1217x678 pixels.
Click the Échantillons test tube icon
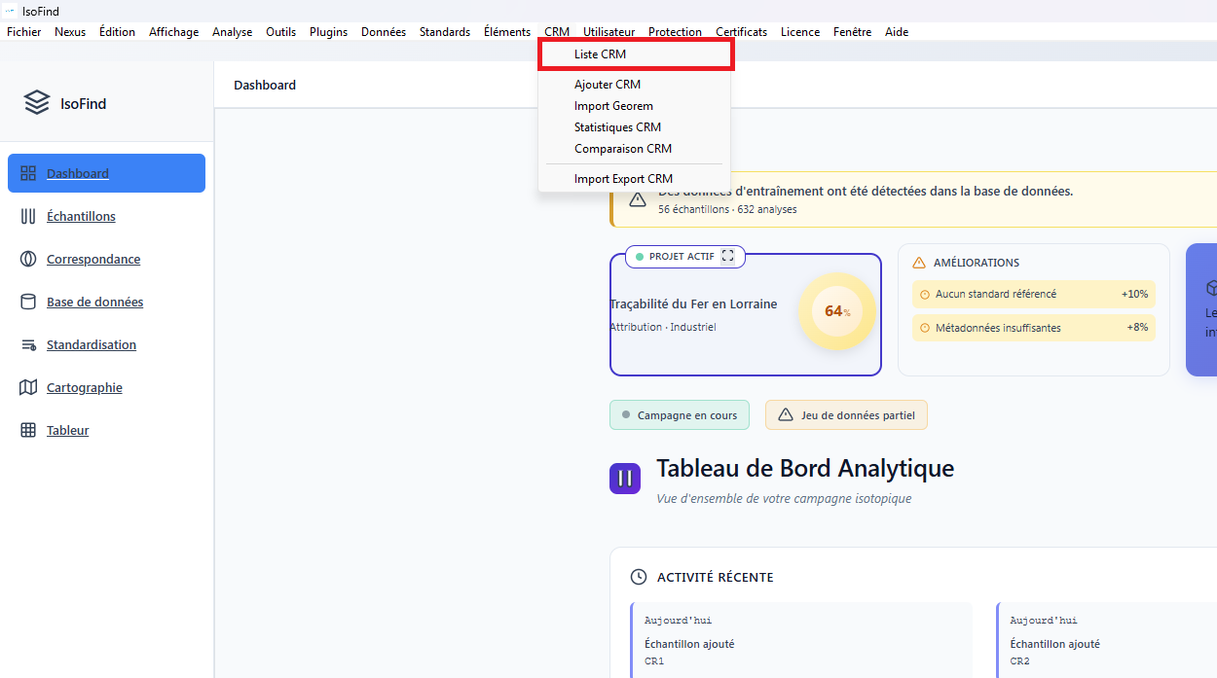[x=28, y=216]
